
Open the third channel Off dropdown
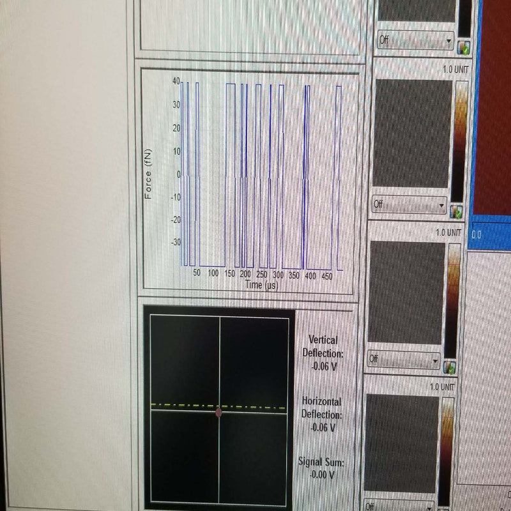tap(404, 359)
